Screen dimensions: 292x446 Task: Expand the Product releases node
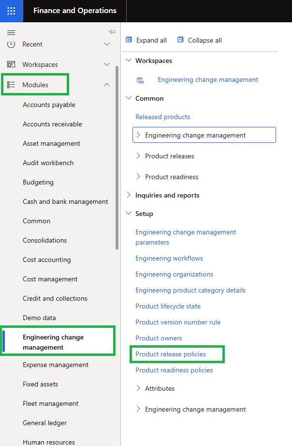click(138, 155)
